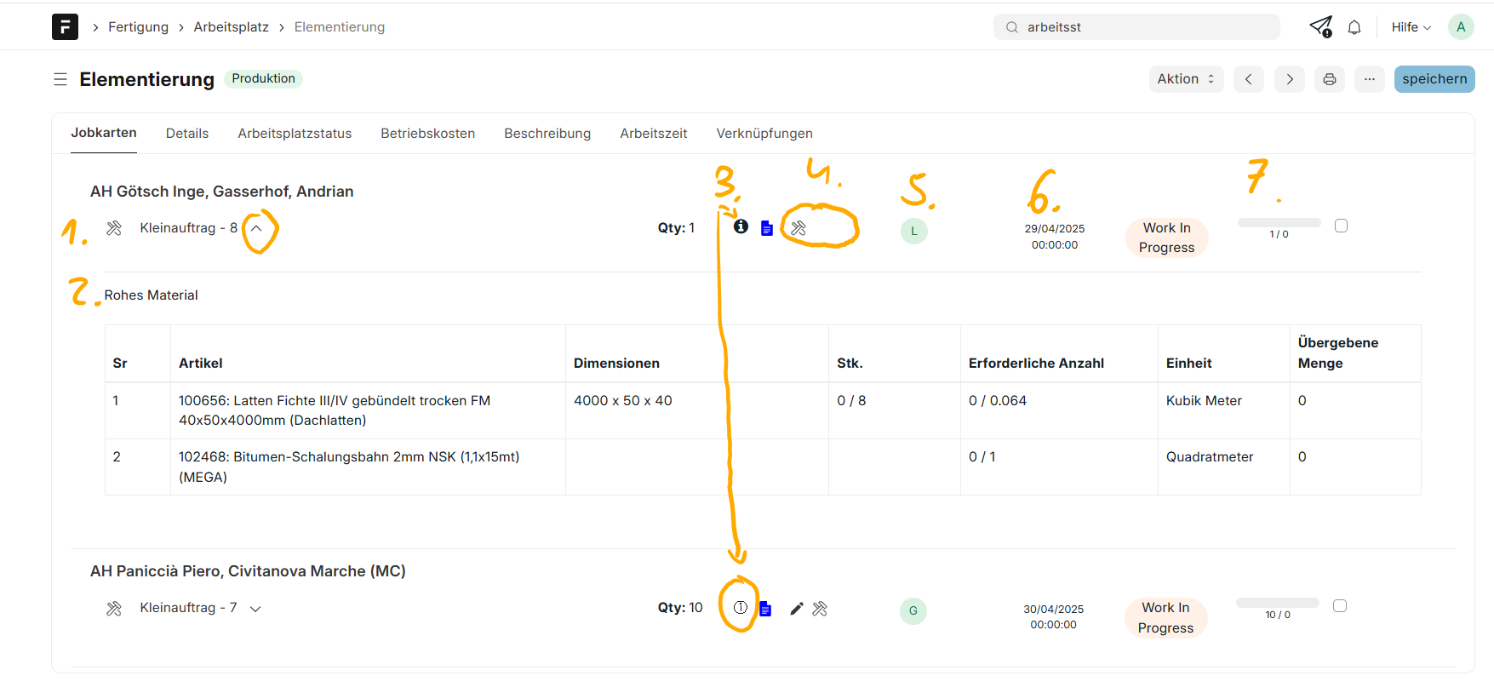
Task: Switch to the Arbeitsplatzstatus tab
Action: [295, 134]
